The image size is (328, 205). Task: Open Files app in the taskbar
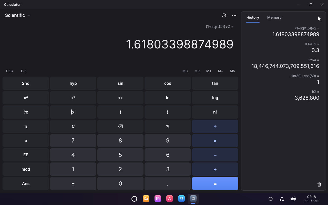pos(146,199)
